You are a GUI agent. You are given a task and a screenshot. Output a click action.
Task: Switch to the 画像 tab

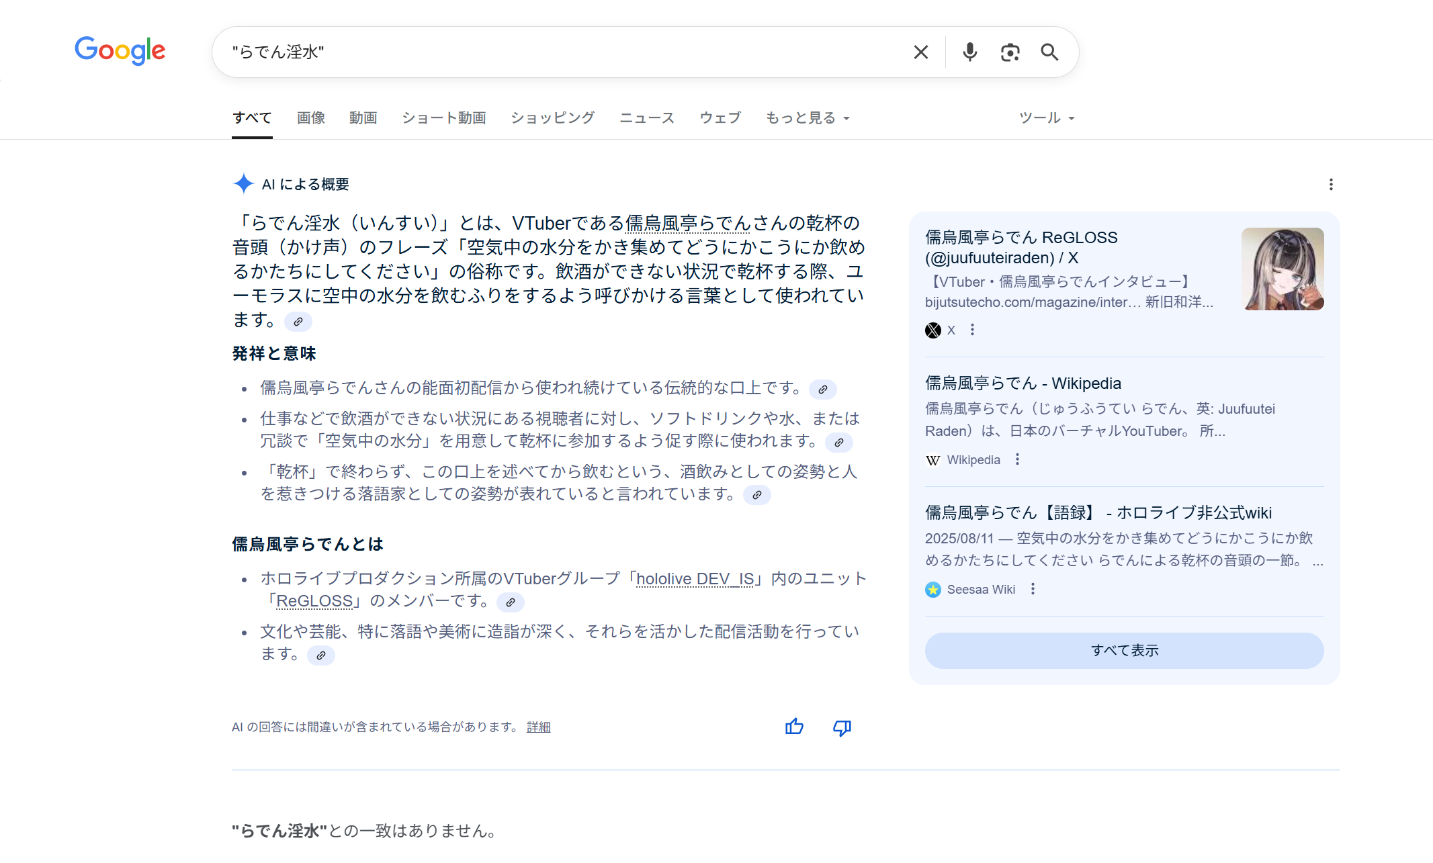311,118
